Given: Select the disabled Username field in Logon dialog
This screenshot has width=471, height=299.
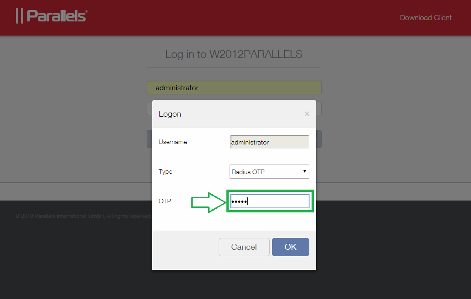Looking at the screenshot, I should pyautogui.click(x=270, y=142).
